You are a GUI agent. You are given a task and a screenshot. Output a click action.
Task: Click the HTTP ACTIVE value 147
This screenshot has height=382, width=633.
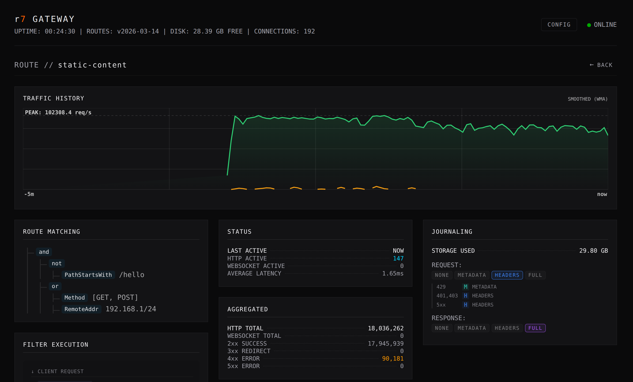(x=398, y=258)
